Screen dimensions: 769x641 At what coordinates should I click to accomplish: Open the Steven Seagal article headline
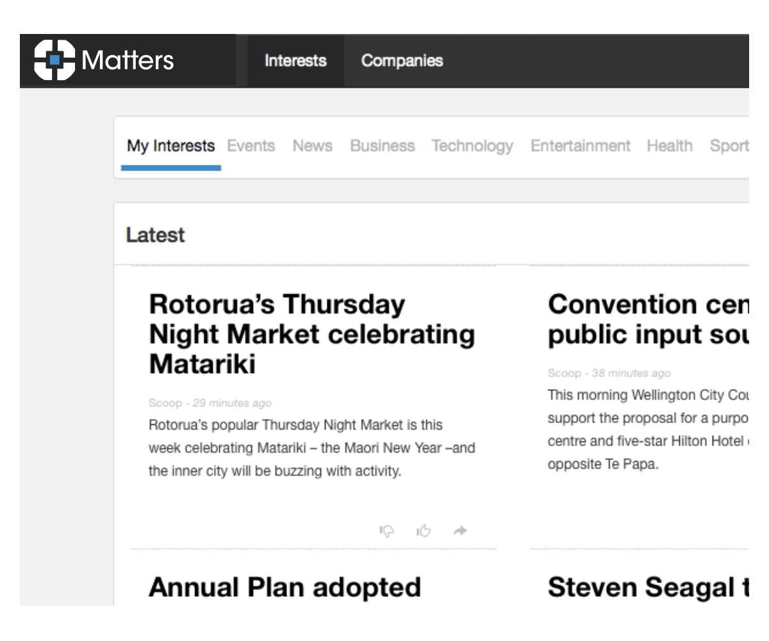(648, 587)
